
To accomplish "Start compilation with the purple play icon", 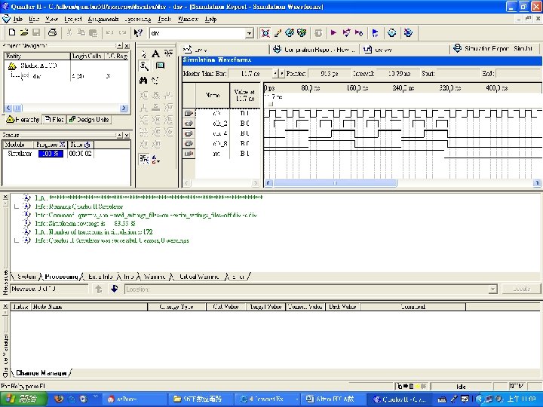I will pos(333,33).
